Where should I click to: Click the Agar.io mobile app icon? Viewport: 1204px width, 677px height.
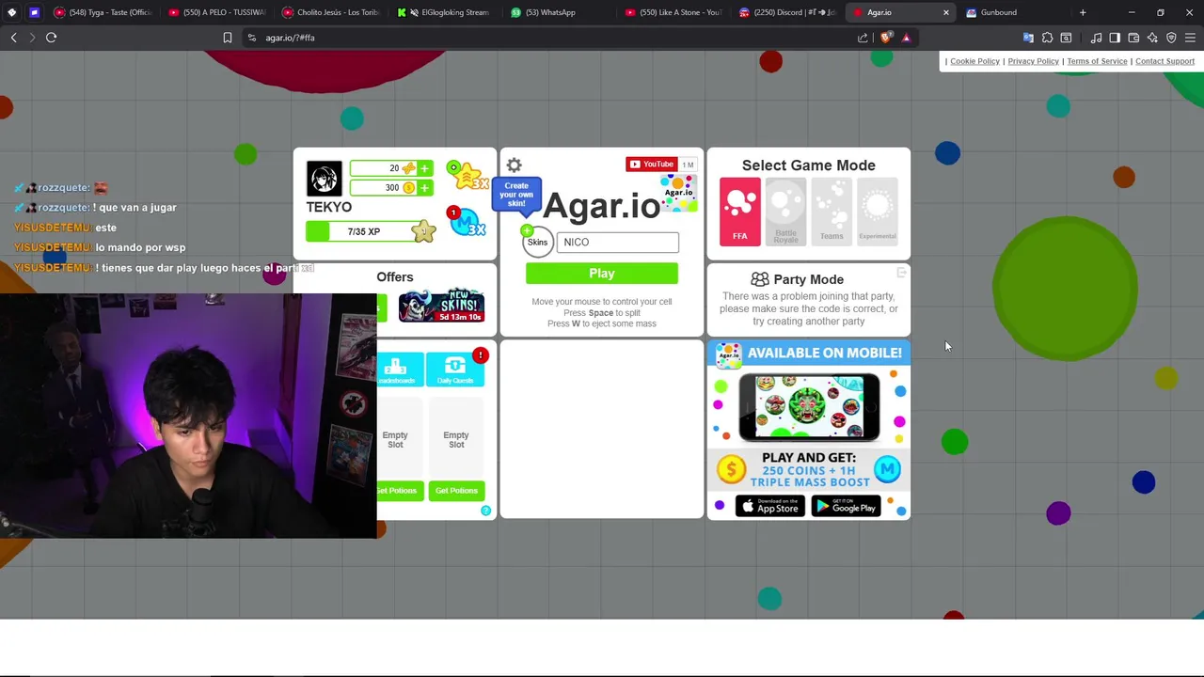pyautogui.click(x=729, y=354)
